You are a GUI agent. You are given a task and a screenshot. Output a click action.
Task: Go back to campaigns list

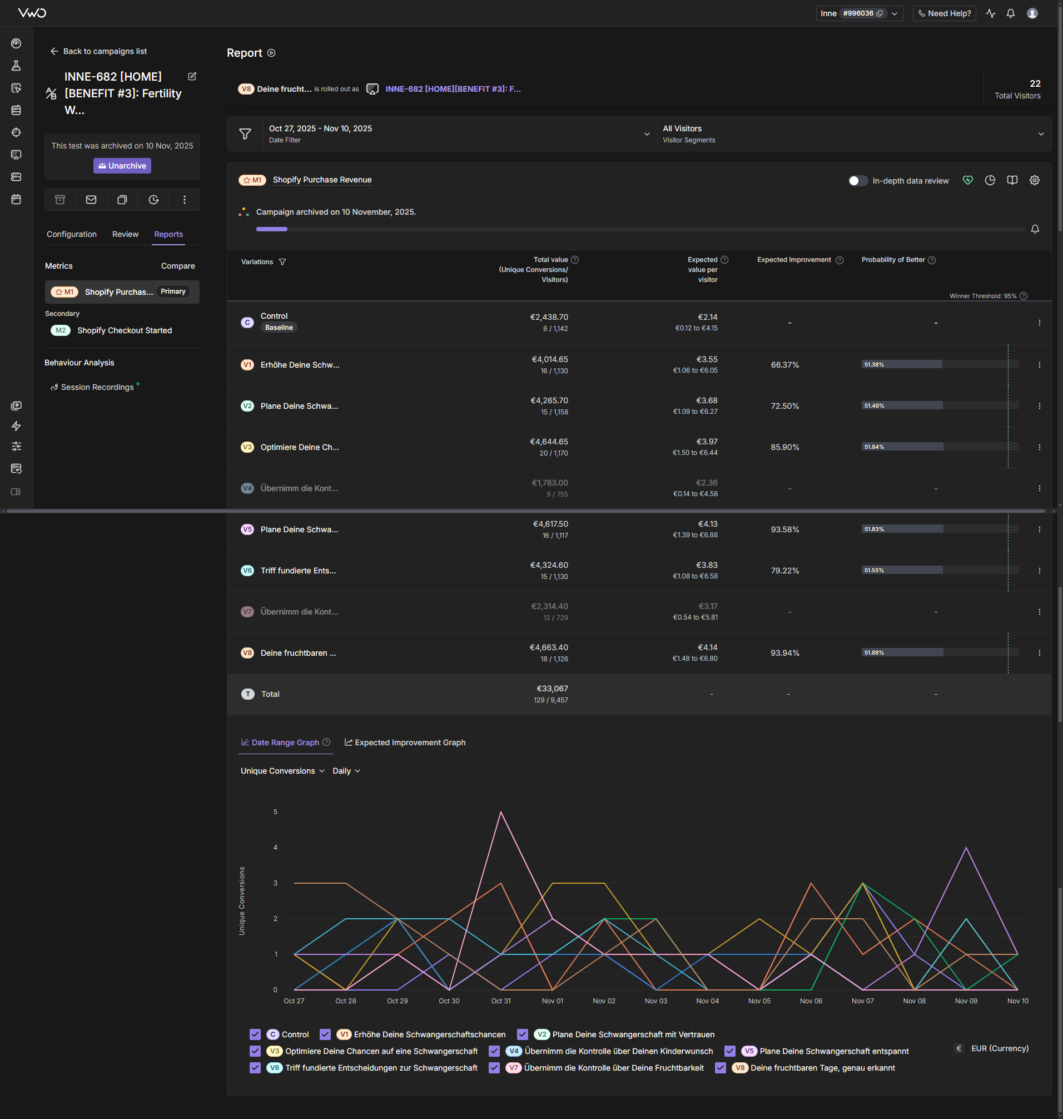point(98,51)
